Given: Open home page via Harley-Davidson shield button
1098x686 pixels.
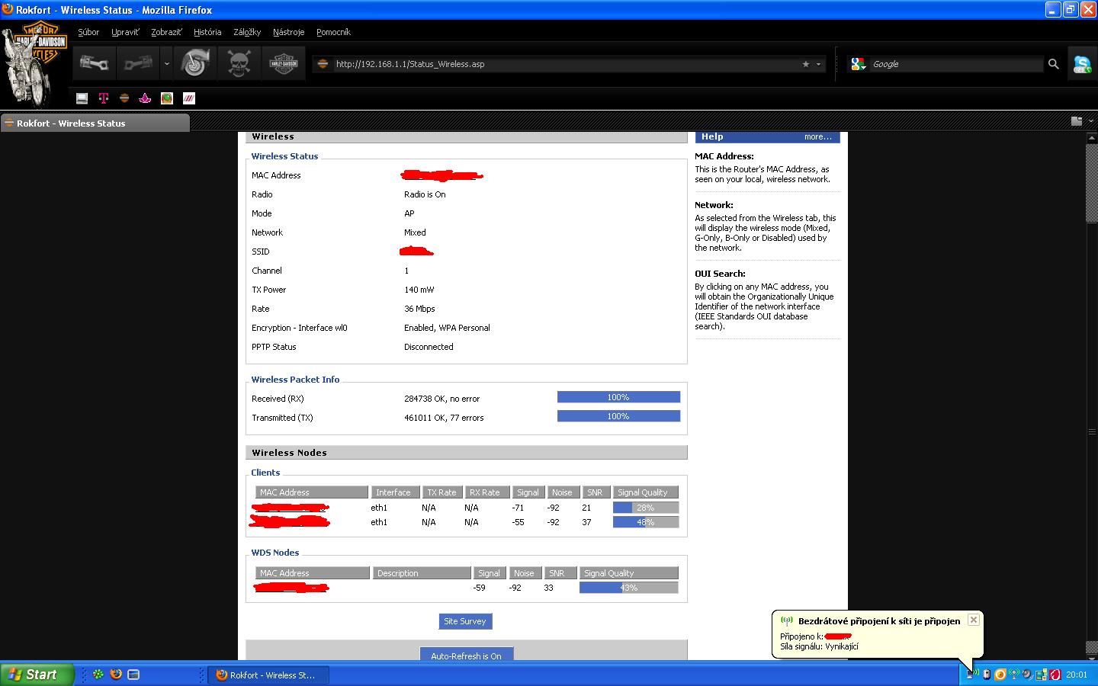Looking at the screenshot, I should pyautogui.click(x=284, y=63).
